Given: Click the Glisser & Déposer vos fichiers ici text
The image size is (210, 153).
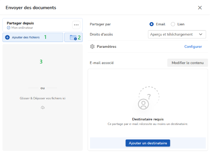Looking at the screenshot, I should (x=42, y=98).
